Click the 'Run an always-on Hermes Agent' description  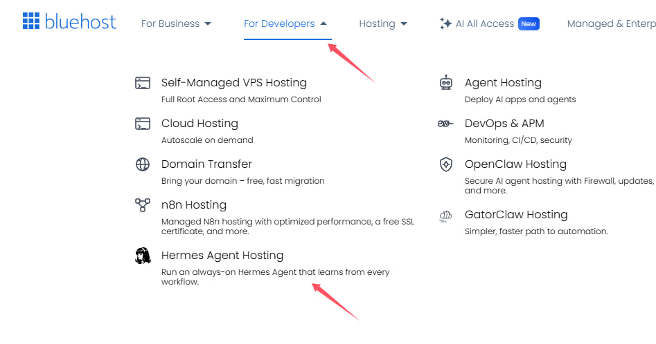[x=275, y=277]
